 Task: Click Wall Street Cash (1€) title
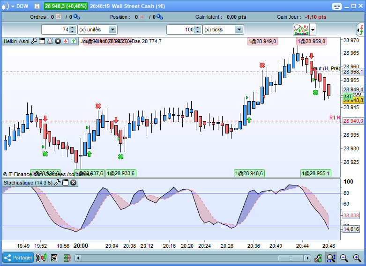(138, 6)
